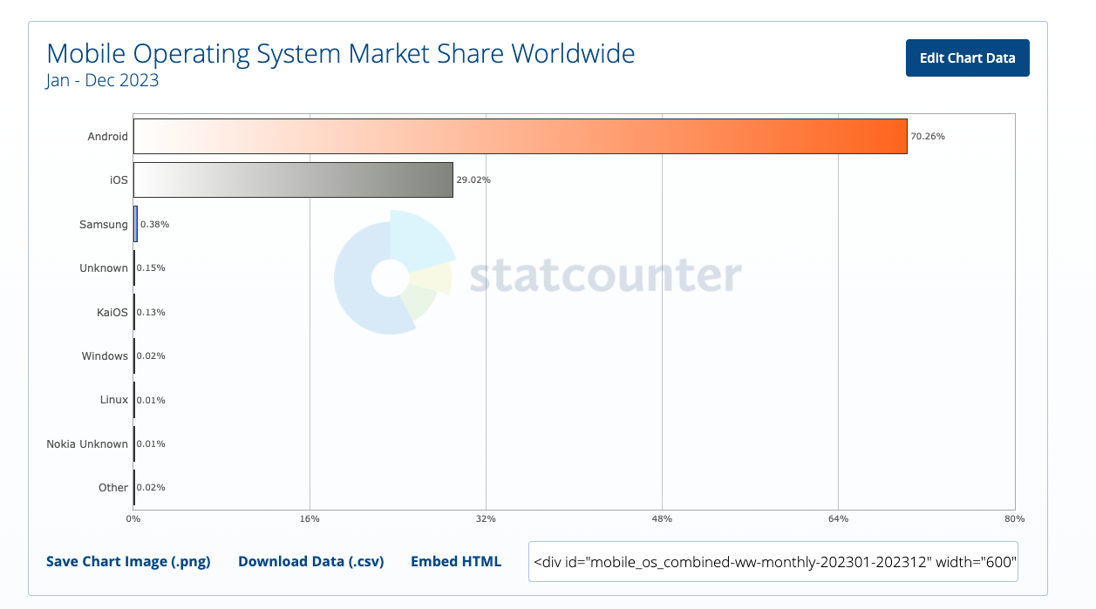Click the '0.15%' value label
The width and height of the screenshot is (1096, 609).
(x=151, y=268)
